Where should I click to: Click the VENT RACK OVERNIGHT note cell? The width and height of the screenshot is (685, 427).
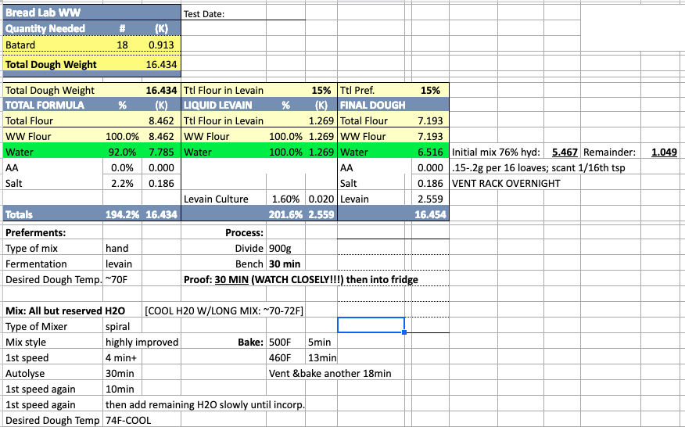coord(505,183)
